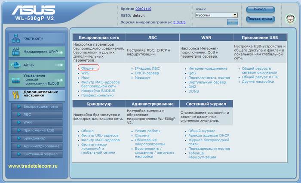Click the arrow icon beside sidebar WAN
Viewport: 301px width, 183px height.
17,122
